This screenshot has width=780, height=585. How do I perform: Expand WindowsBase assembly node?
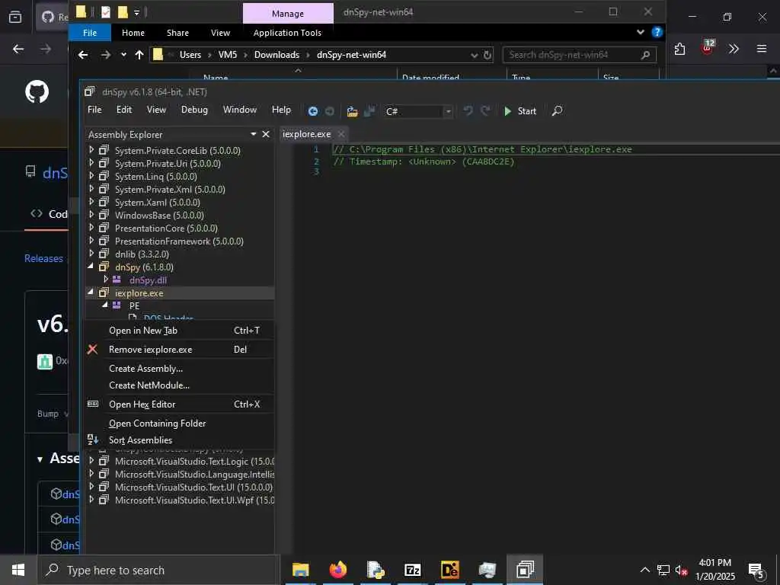tap(91, 214)
